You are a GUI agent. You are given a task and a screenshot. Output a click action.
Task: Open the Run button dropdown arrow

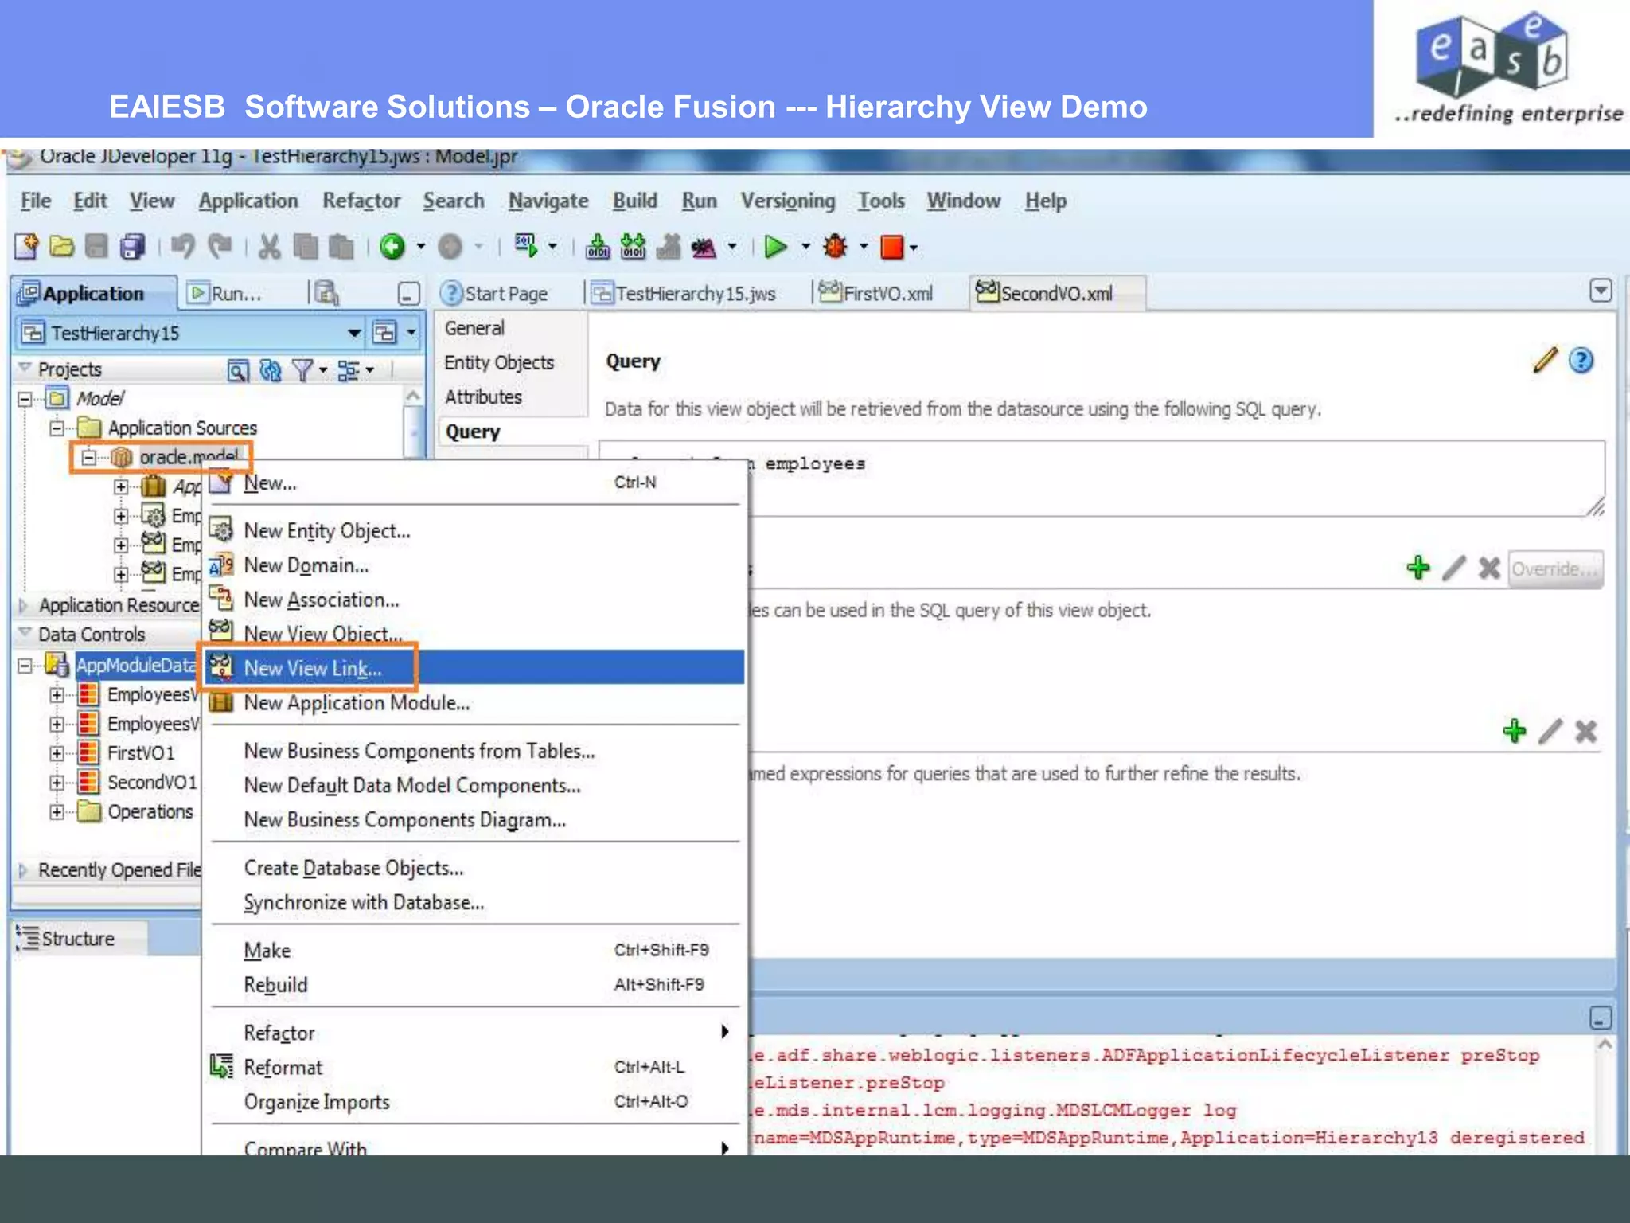point(805,247)
